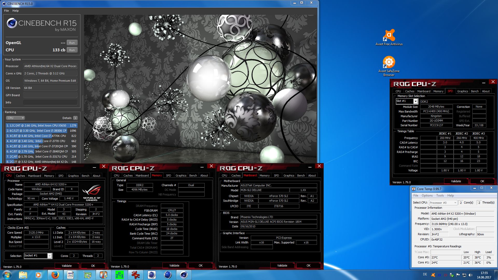Image resolution: width=498 pixels, height=280 pixels.
Task: Open the Core Temp File menu
Action: click(x=416, y=195)
